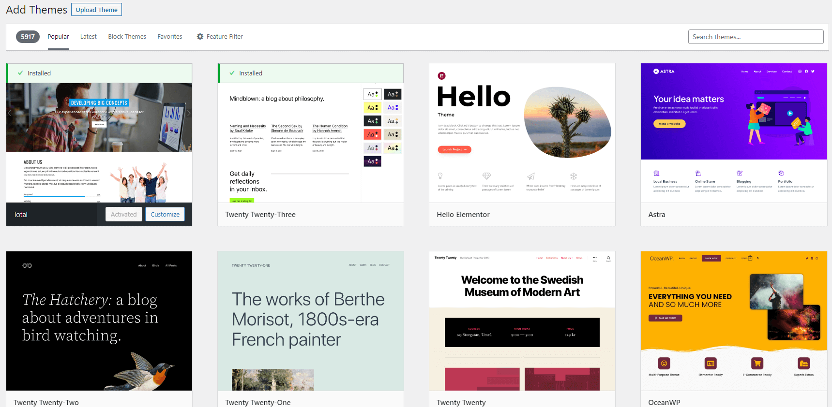Screen dimensions: 832x407
Task: Click the E-Commerce Ready cart icon in OceanWP
Action: 757,363
